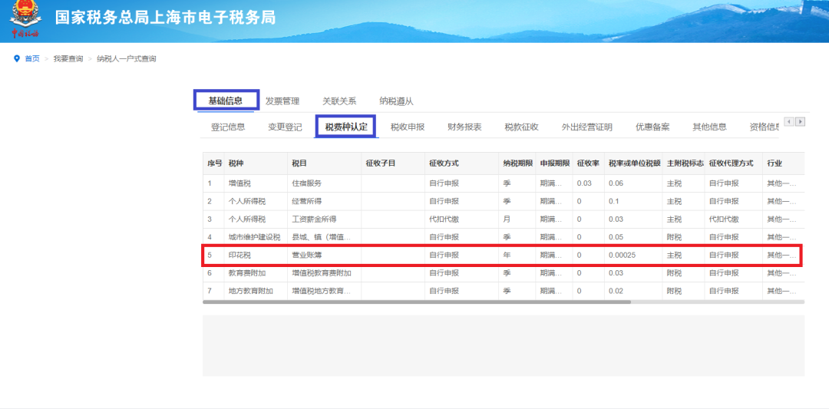Click the tab strip left arrow

[x=789, y=121]
